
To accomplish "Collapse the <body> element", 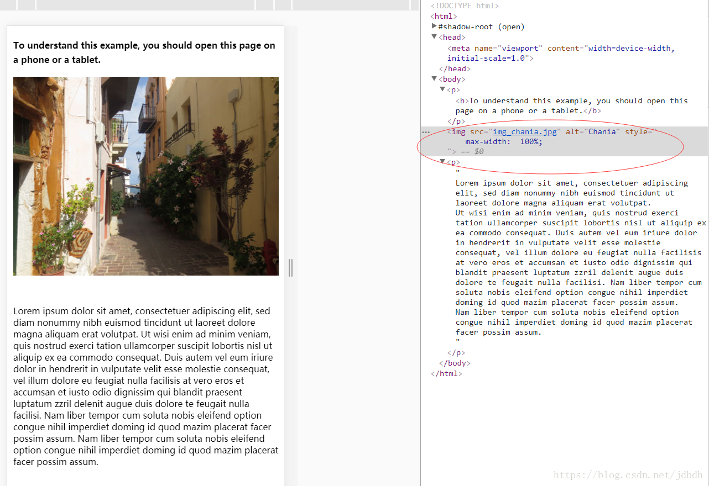I will coord(434,78).
